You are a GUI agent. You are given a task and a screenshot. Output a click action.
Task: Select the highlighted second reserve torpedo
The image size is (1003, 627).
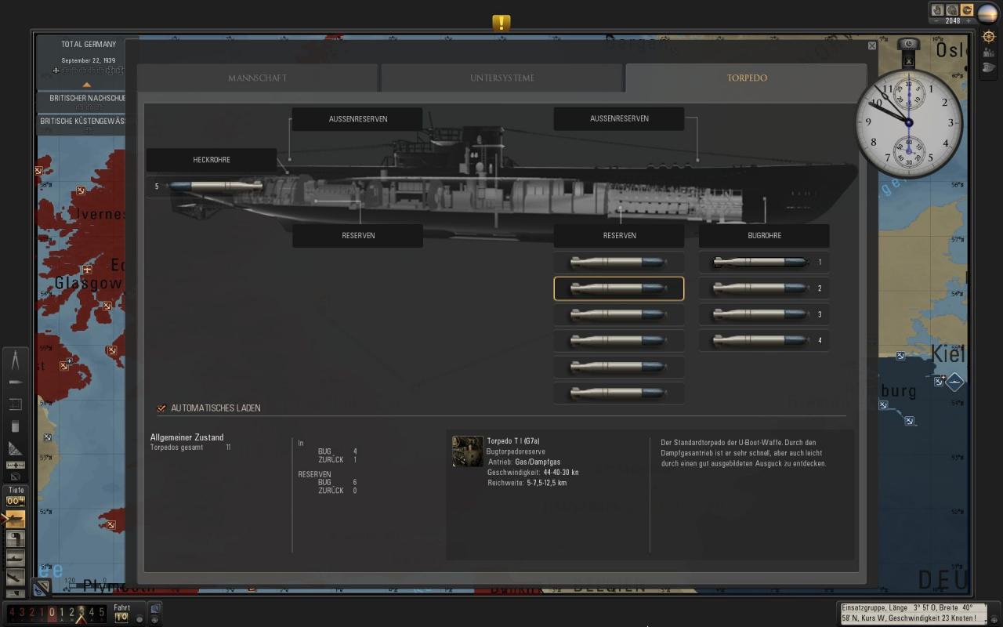click(619, 288)
